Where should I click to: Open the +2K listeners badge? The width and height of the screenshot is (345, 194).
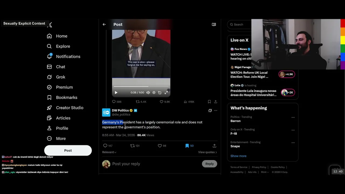[288, 92]
